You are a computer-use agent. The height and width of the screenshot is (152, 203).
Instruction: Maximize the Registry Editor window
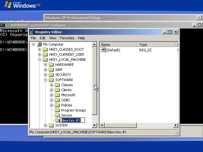(170, 32)
